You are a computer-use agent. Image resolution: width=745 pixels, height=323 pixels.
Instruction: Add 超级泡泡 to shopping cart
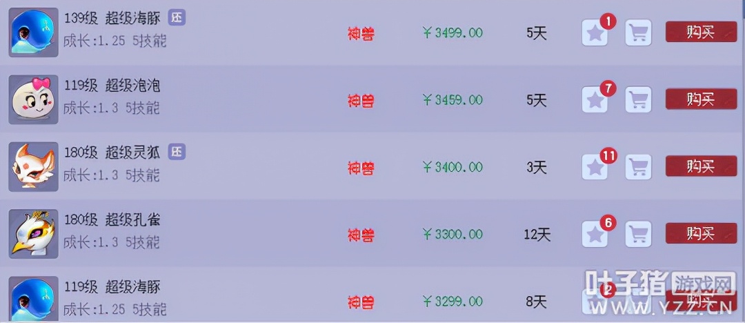638,100
